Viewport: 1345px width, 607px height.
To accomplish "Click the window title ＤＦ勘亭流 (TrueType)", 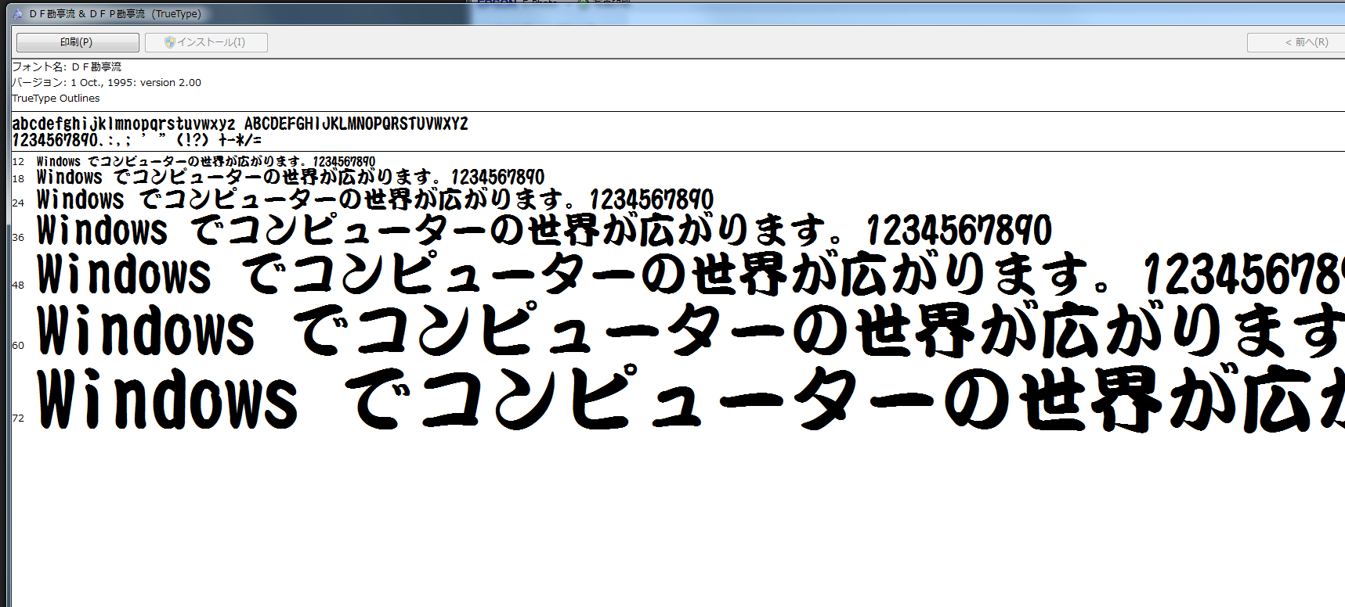I will pos(115,13).
